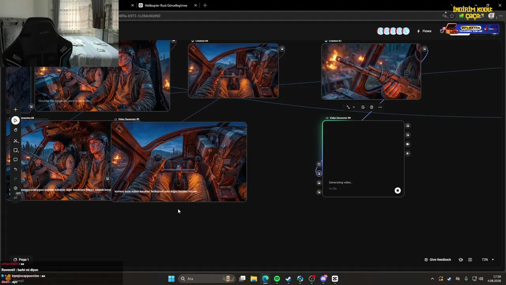The image size is (506, 285).
Task: Open the history icon with badge
Action: (442, 30)
